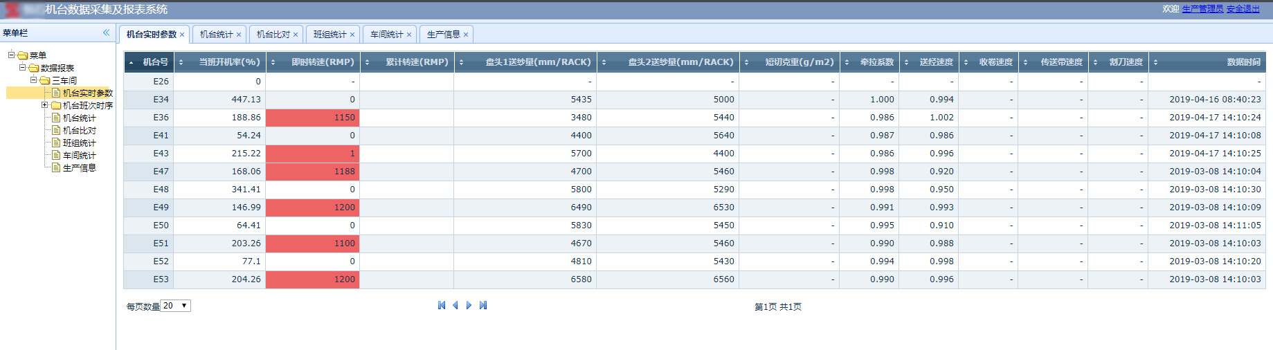This screenshot has height=350, width=1273.
Task: Collapse the 三车间 tree node
Action: click(x=34, y=80)
